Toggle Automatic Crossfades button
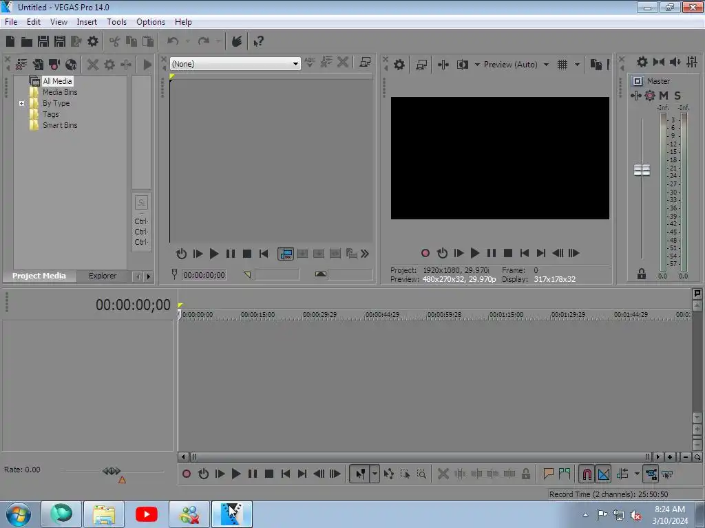The height and width of the screenshot is (528, 705). click(x=603, y=474)
